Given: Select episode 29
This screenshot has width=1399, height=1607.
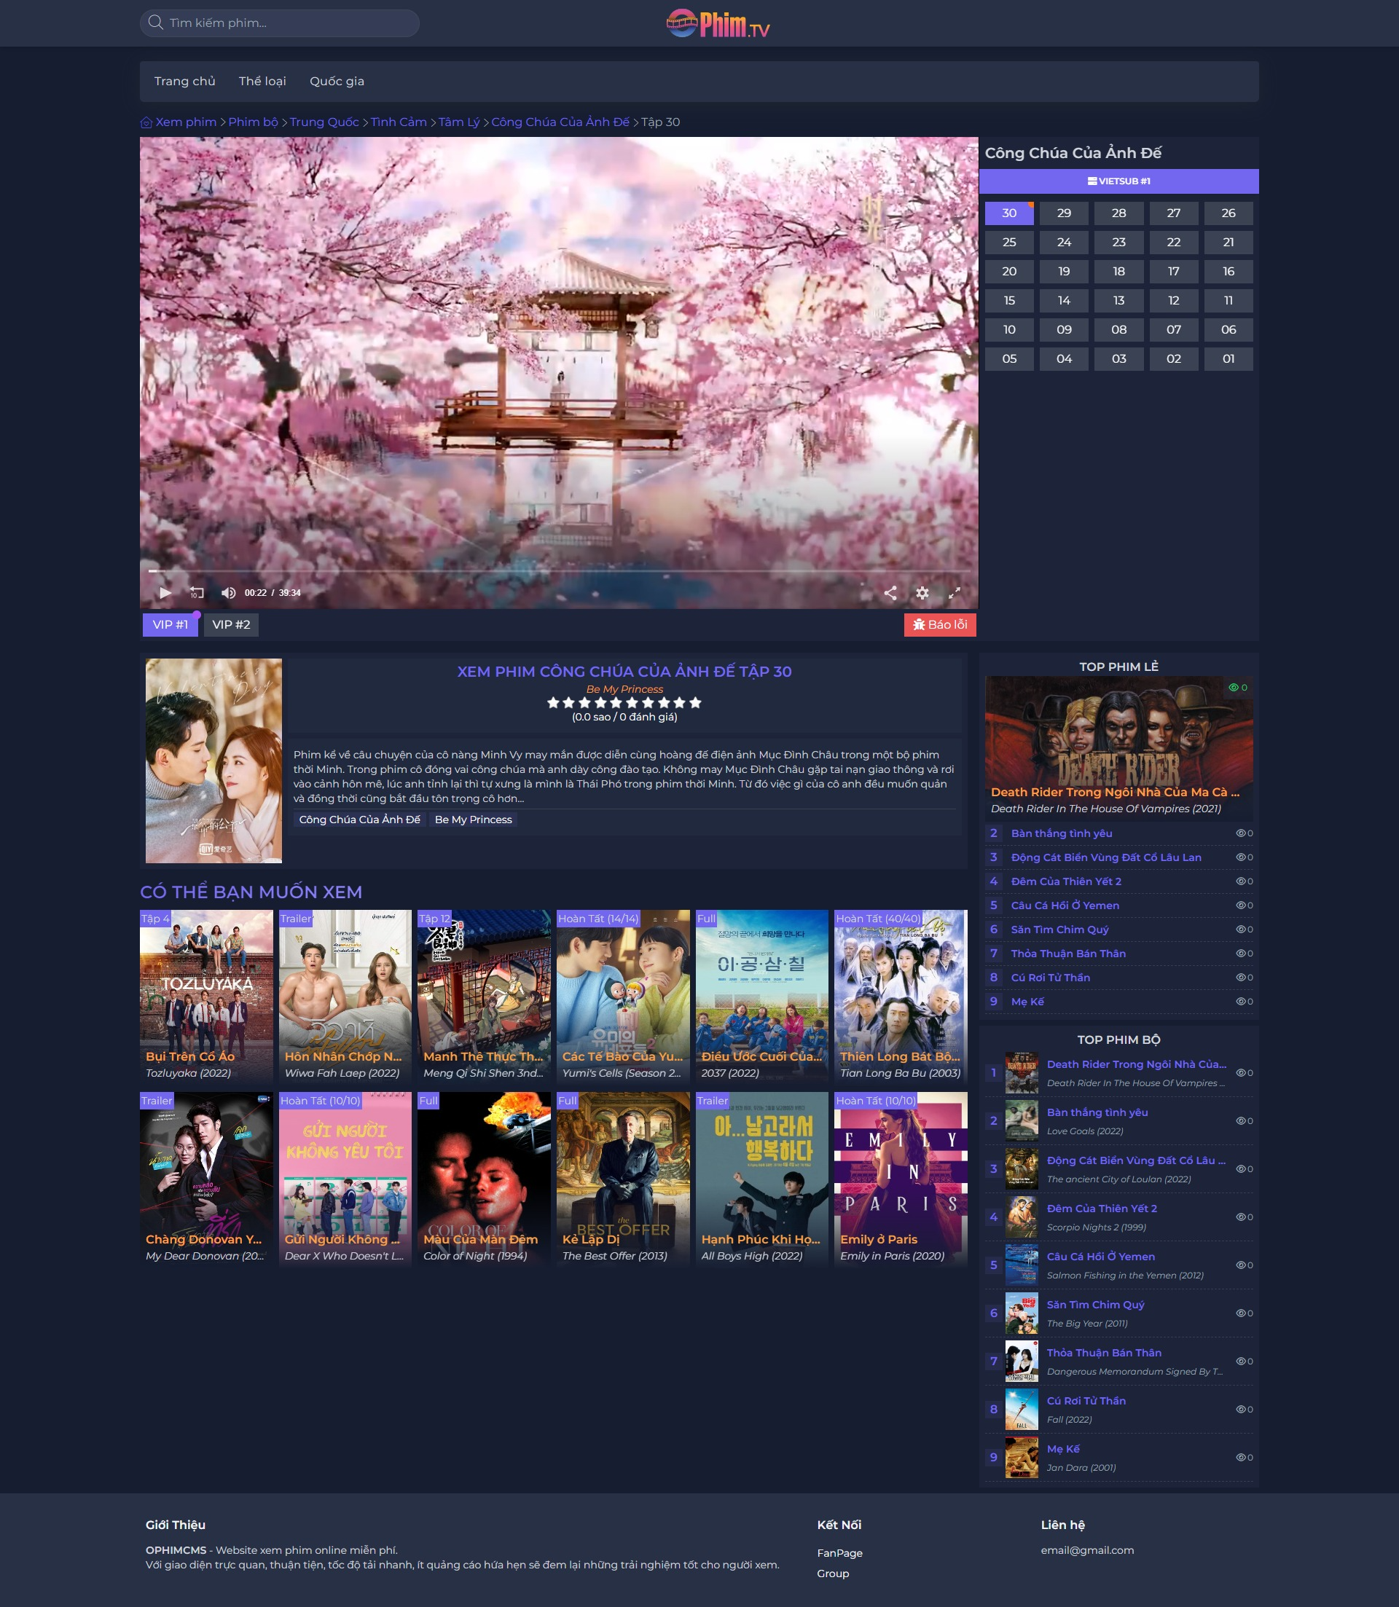Looking at the screenshot, I should point(1064,213).
